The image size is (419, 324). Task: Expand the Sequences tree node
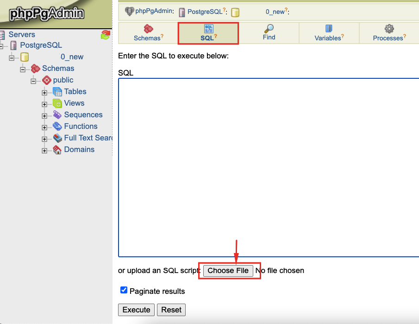pos(44,116)
